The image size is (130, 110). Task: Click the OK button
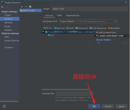(x=94, y=106)
